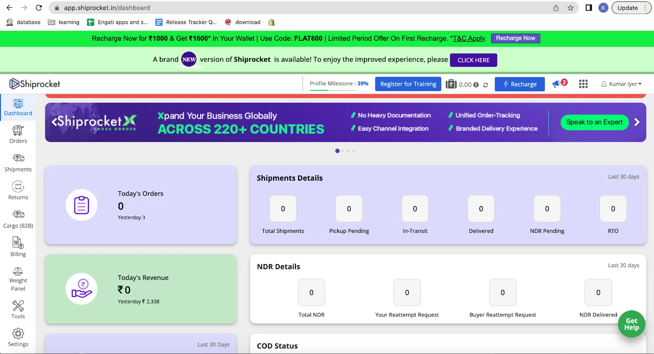Open Release Tracker bookmark

[186, 22]
